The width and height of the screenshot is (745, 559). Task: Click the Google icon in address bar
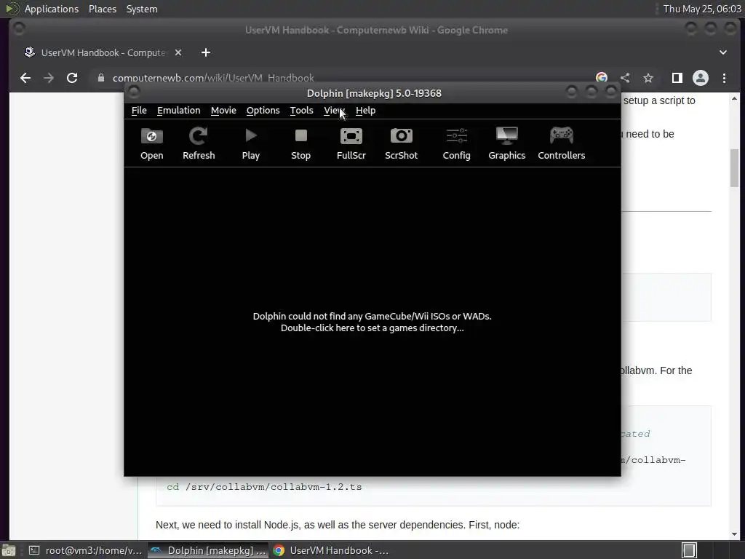[x=602, y=78]
